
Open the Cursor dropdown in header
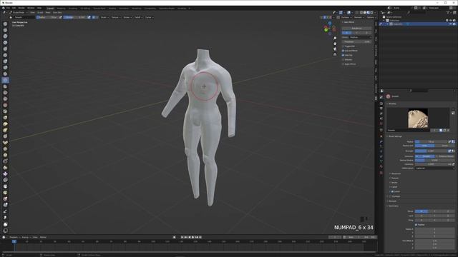point(149,17)
